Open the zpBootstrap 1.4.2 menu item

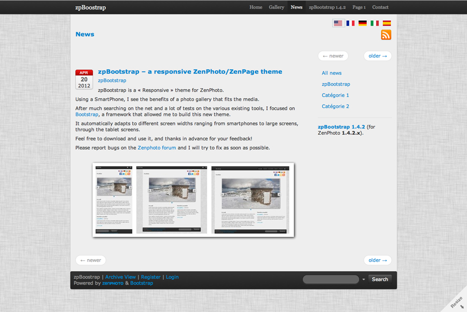[327, 7]
